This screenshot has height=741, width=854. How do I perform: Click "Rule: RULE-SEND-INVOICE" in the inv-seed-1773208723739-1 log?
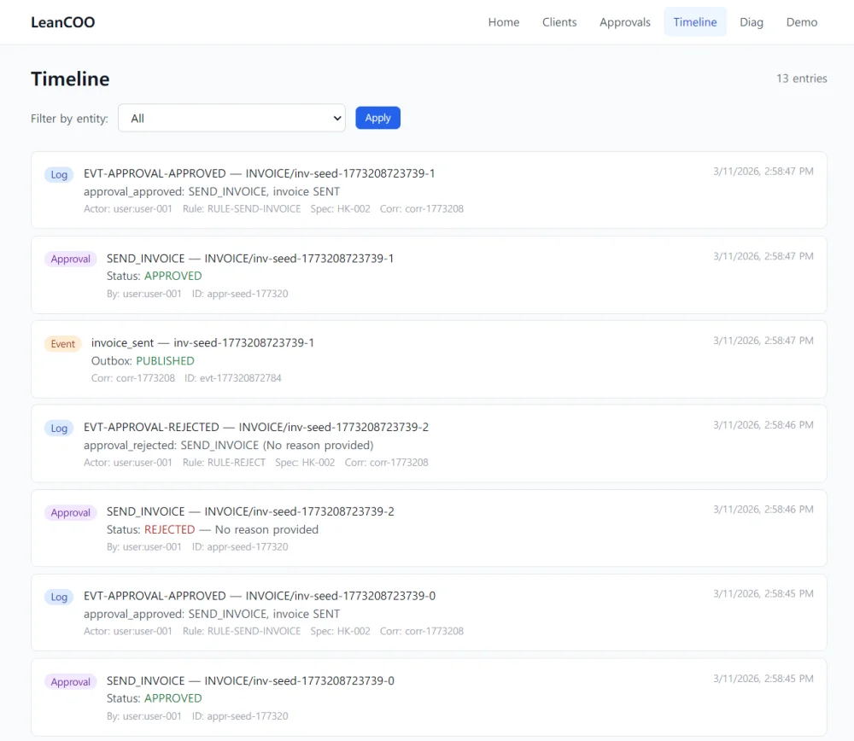[x=242, y=209]
